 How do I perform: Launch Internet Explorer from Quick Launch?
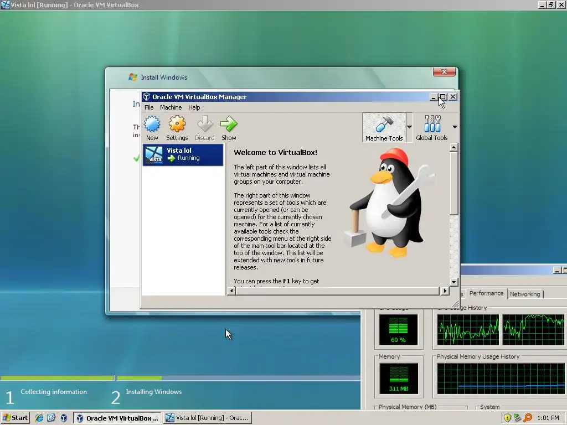pos(39,418)
